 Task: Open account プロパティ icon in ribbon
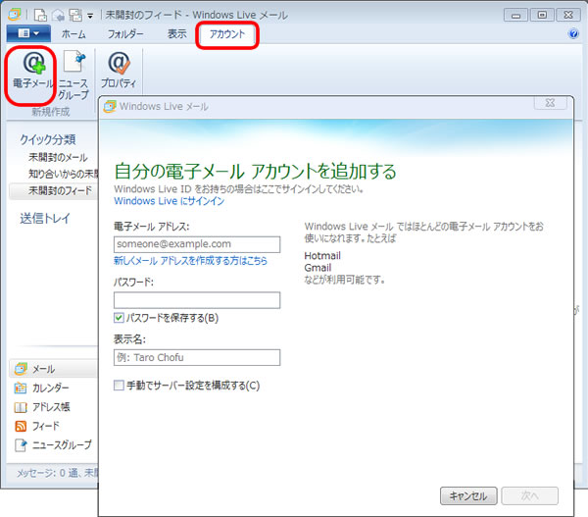(119, 63)
